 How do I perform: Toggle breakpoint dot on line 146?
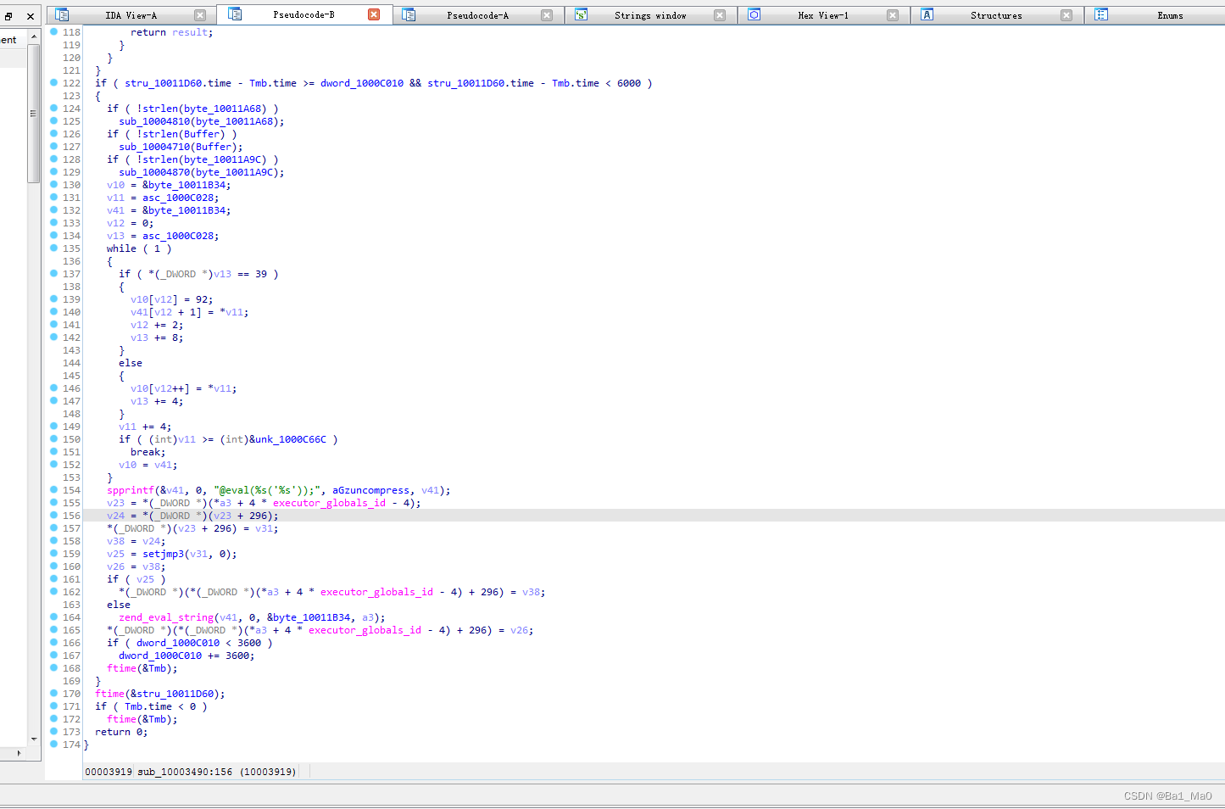pyautogui.click(x=53, y=388)
